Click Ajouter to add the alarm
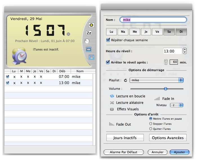This screenshot has height=162, width=197. [180, 152]
